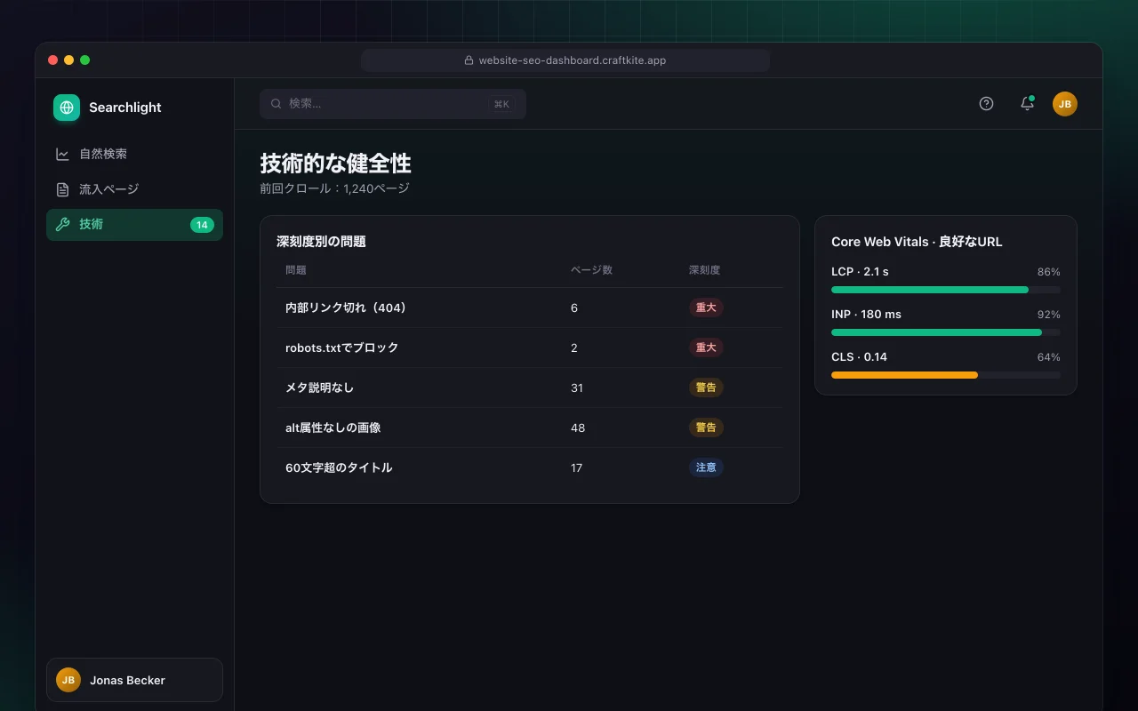Select the robots.txtでブロック row
1138x711 pixels.
point(530,348)
